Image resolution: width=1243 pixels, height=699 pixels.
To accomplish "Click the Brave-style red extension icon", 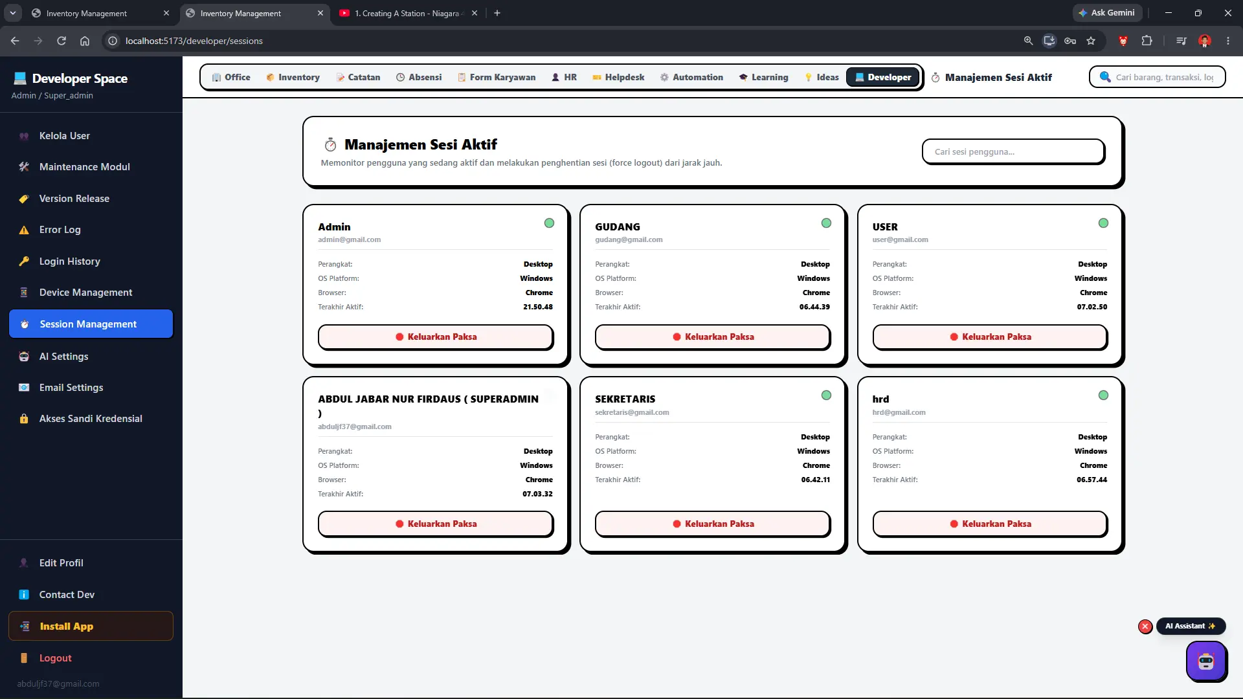I will pos(1123,41).
